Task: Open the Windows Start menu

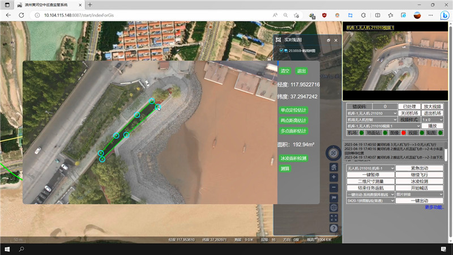Action: (x=7, y=249)
